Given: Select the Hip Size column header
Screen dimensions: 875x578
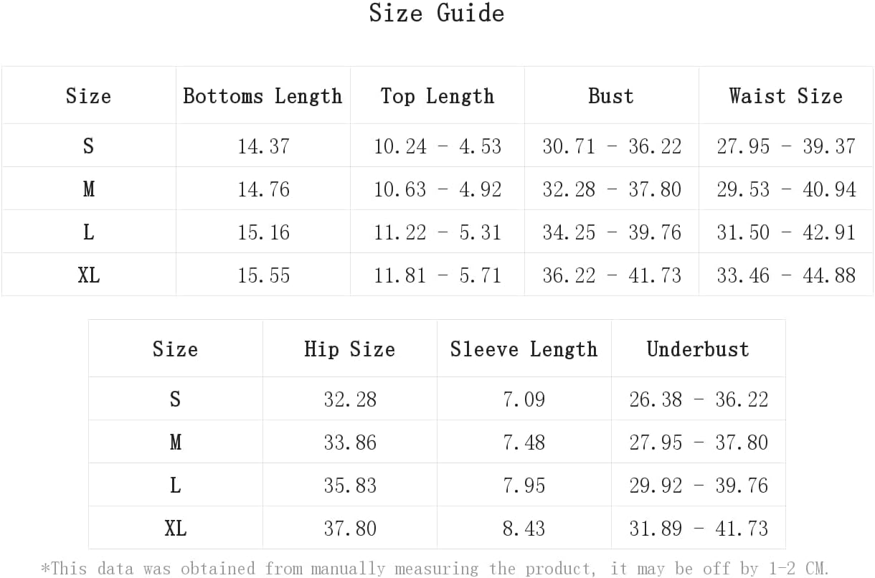Looking at the screenshot, I should [x=349, y=349].
